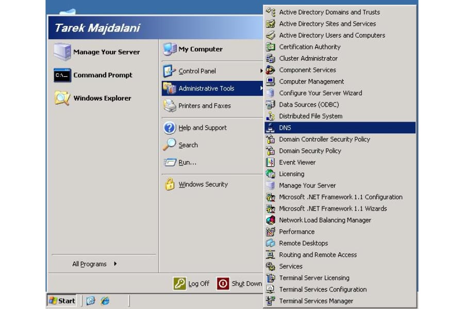Click the Show Desktop quick launch icon
Screen dimensions: 464x309
pos(91,301)
